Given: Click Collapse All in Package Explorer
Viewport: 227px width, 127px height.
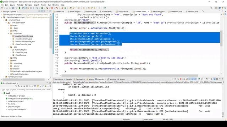Looking at the screenshot, I should [39, 11].
